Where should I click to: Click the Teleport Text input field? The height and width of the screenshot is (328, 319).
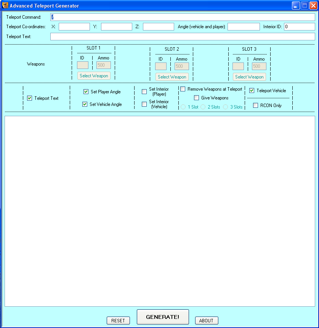(183, 37)
